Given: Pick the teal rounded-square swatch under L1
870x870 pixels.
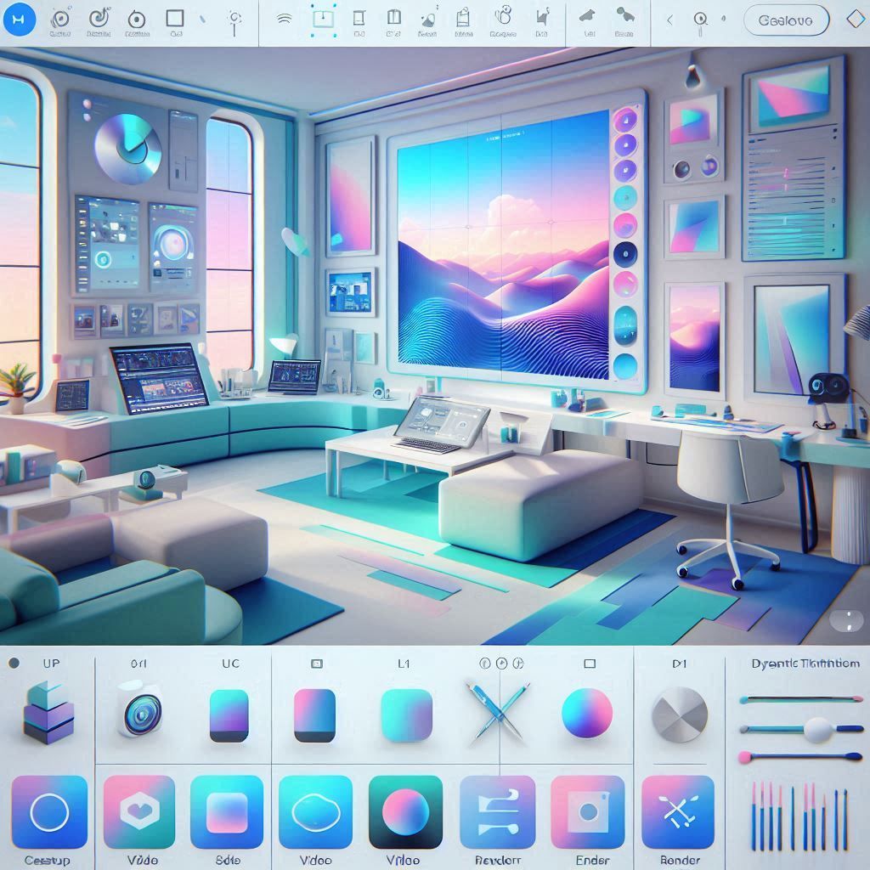Looking at the screenshot, I should pos(407,715).
